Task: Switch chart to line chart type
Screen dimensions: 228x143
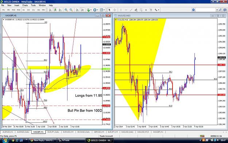Action: tap(60, 10)
